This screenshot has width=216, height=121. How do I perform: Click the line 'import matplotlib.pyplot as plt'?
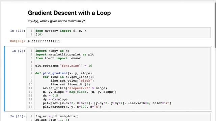pyautogui.click(x=64, y=54)
